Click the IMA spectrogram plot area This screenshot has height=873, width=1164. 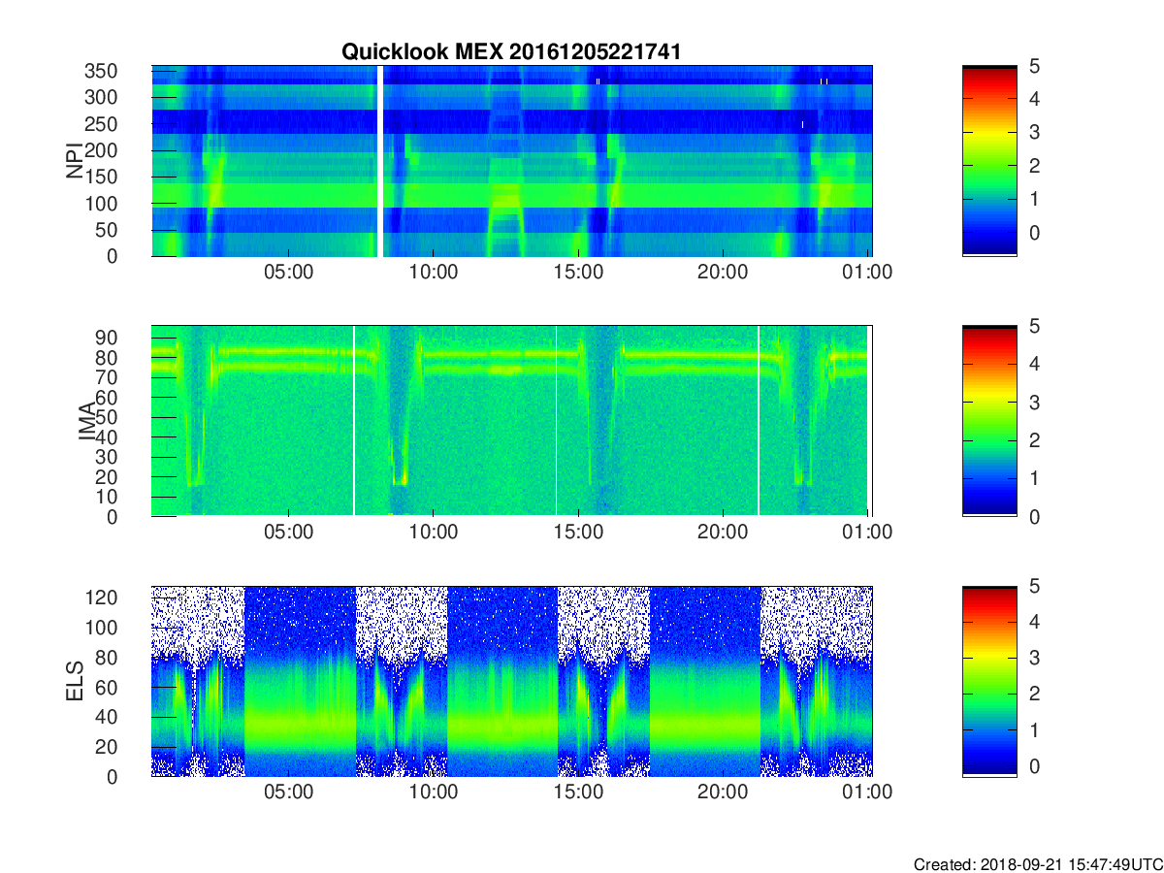[x=512, y=422]
